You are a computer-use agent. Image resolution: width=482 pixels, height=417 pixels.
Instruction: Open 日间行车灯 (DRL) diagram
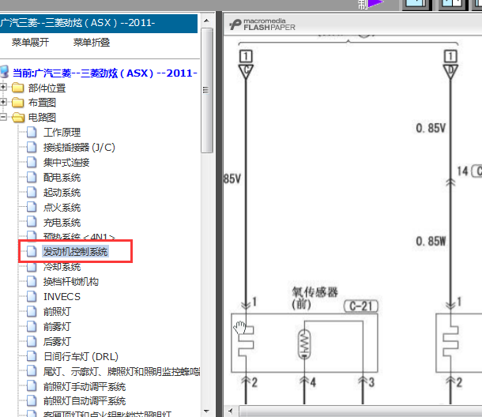pos(81,356)
